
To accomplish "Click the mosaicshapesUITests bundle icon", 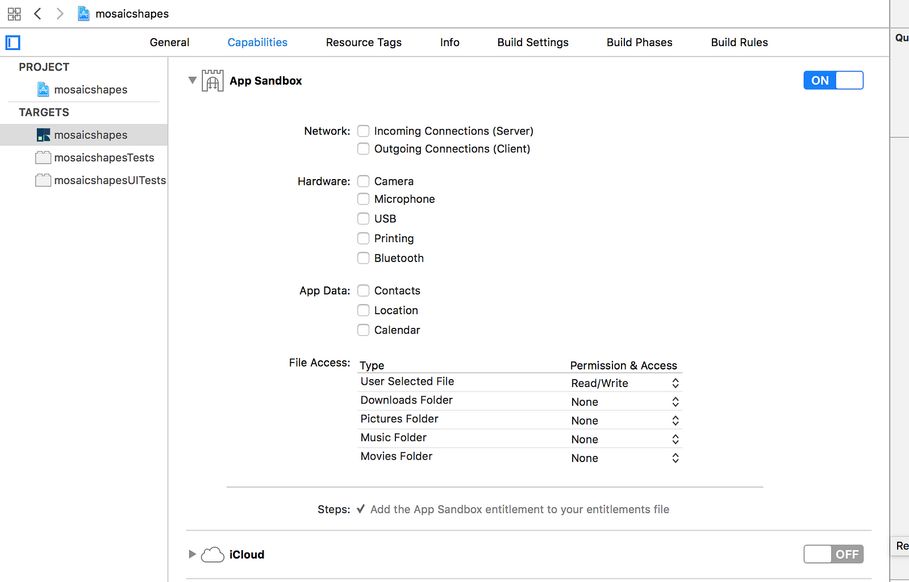I will [43, 180].
